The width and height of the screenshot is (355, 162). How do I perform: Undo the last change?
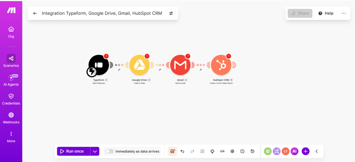(182, 151)
